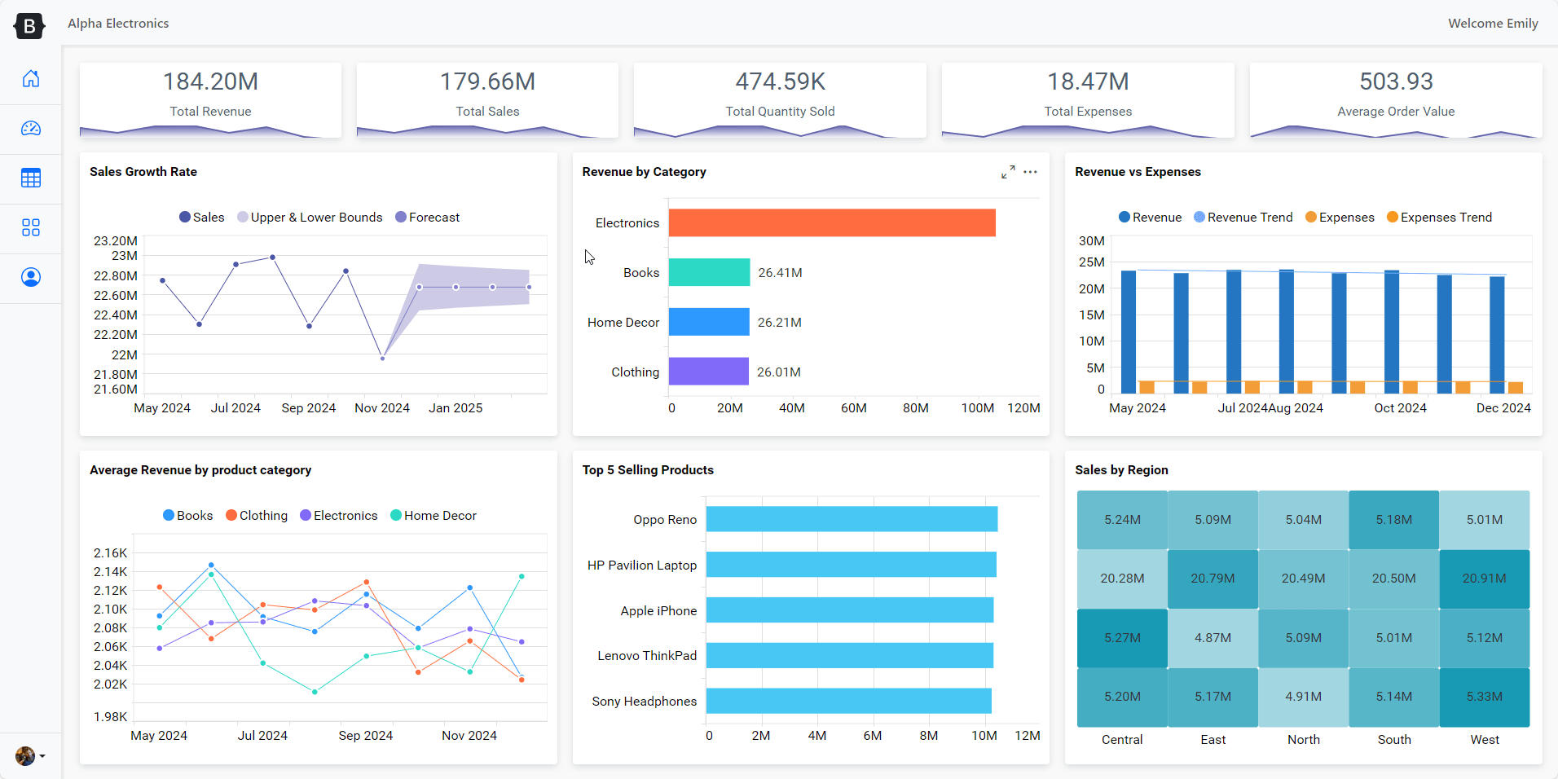This screenshot has height=779, width=1558.
Task: Select the HP Pavilion Laptop bar
Action: click(x=852, y=565)
